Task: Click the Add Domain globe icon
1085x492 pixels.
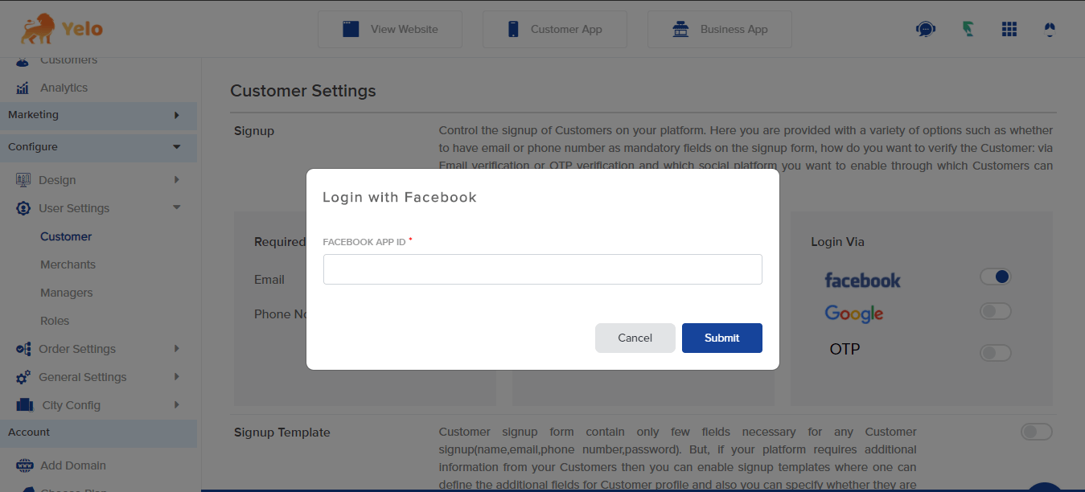Action: point(25,465)
